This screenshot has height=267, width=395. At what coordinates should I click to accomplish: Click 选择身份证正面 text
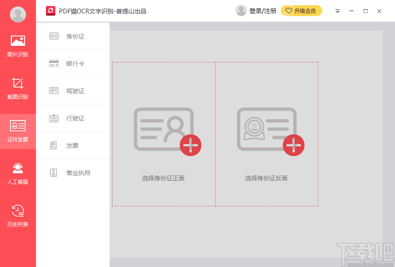pyautogui.click(x=163, y=178)
